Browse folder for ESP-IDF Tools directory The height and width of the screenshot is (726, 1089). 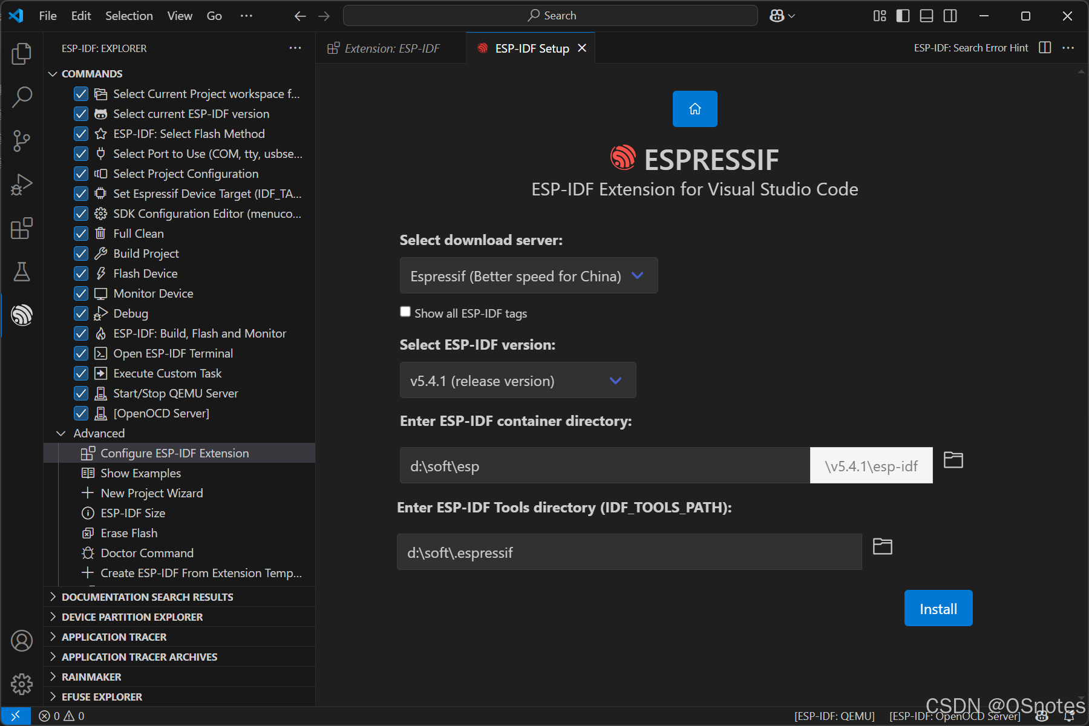click(x=882, y=547)
